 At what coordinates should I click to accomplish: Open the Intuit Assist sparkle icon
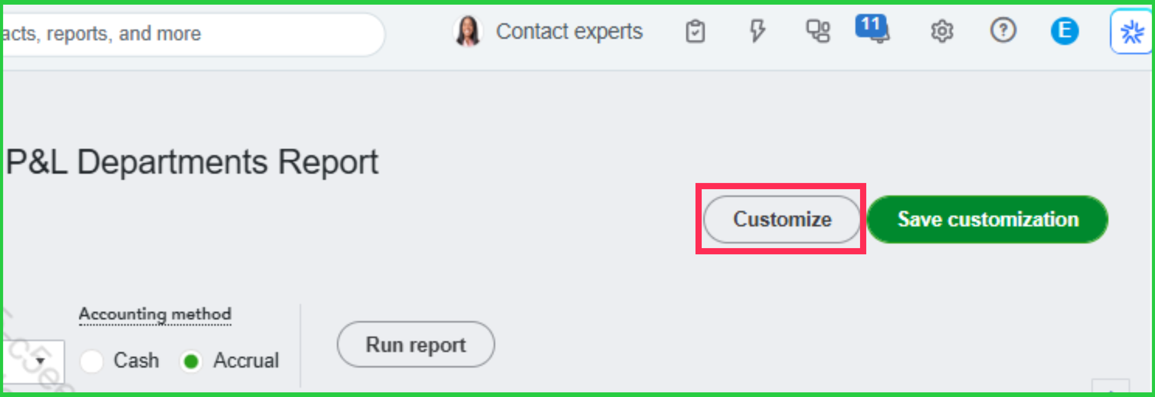click(x=1131, y=32)
